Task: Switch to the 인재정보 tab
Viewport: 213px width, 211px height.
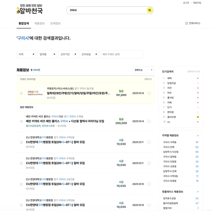Action: click(55, 23)
